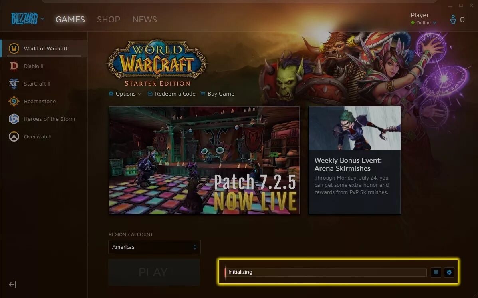Screen dimensions: 478x298
Task: Open Weekly Bonus Event: Arena Skirmishes headline
Action: [348, 164]
